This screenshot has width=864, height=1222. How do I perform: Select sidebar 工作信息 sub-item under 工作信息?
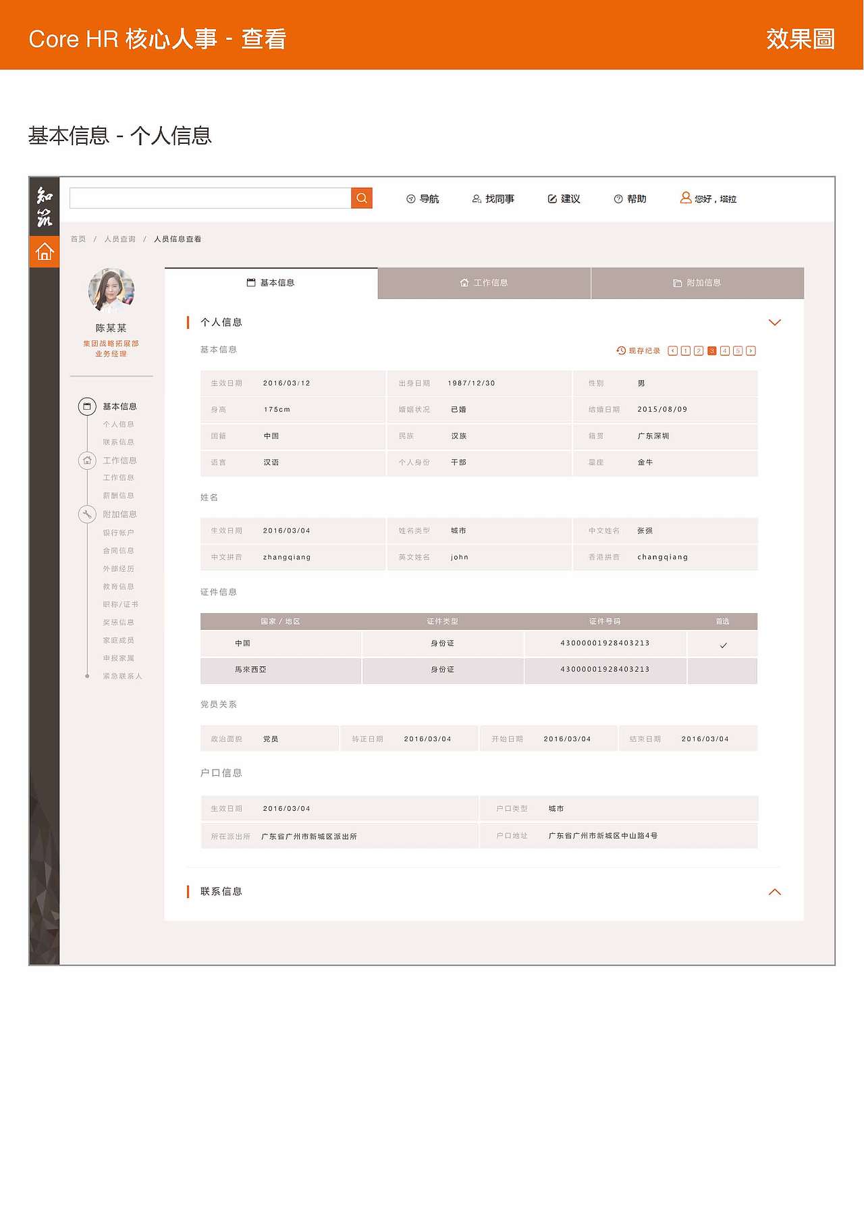[119, 478]
